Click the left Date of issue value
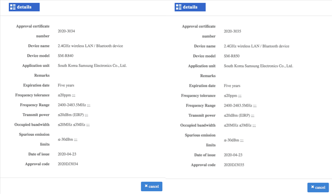The image size is (332, 194). (x=67, y=154)
